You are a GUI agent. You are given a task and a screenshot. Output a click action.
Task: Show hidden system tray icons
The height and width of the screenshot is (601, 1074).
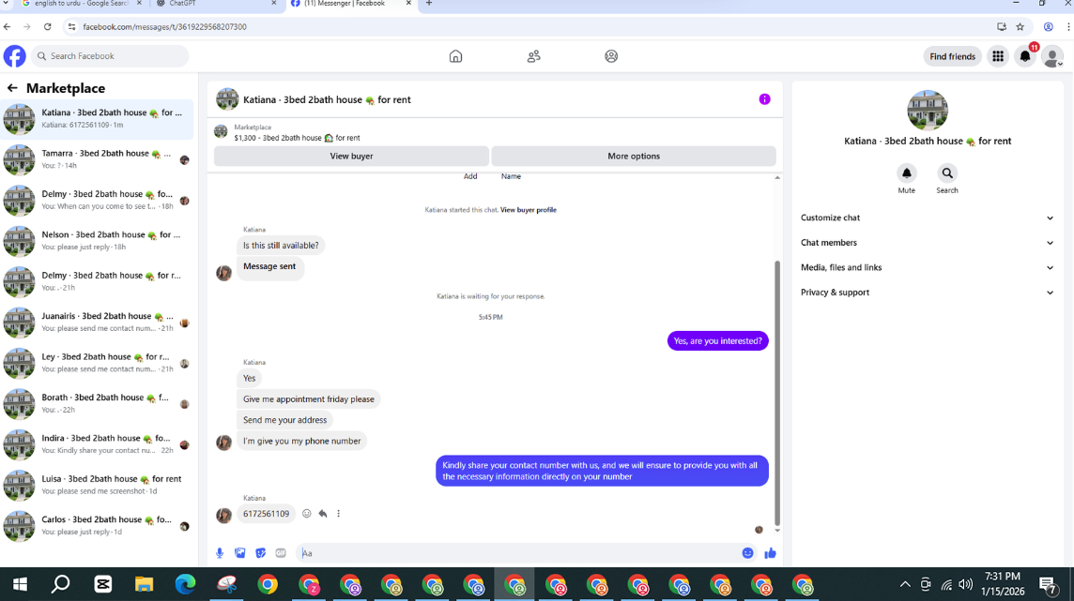tap(905, 584)
